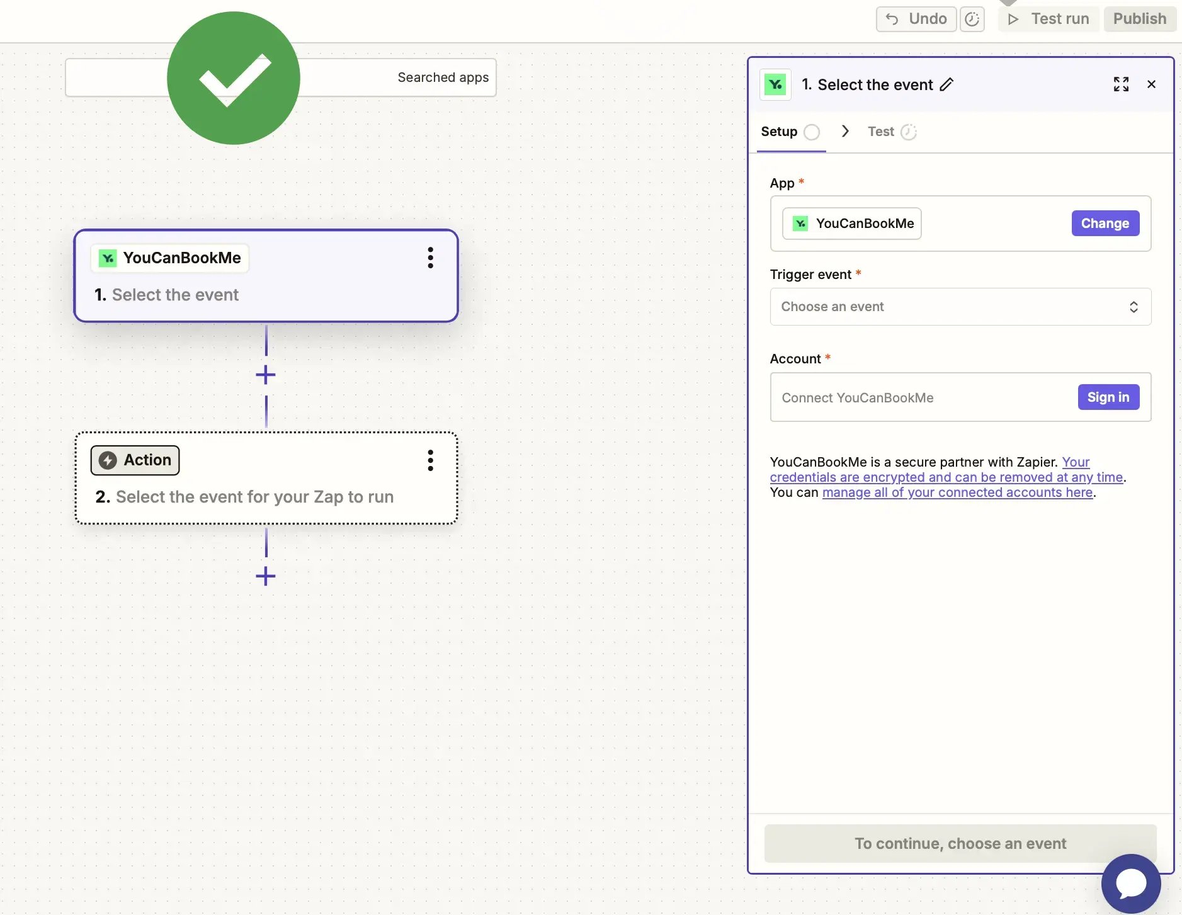Switch to the Test tab
This screenshot has height=915, width=1182.
click(881, 132)
